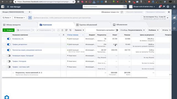Click the trash delete icon in toolbar
Screen dimensions: 177x99
pos(62,30)
